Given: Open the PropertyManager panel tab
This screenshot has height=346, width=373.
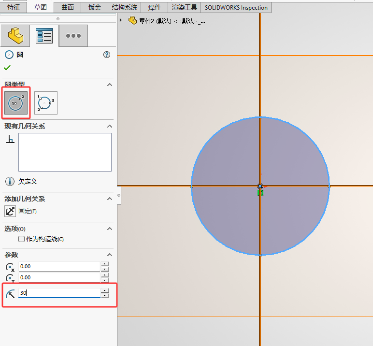Looking at the screenshot, I should (44, 36).
